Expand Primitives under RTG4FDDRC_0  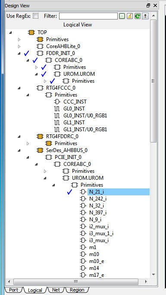pos(28,143)
